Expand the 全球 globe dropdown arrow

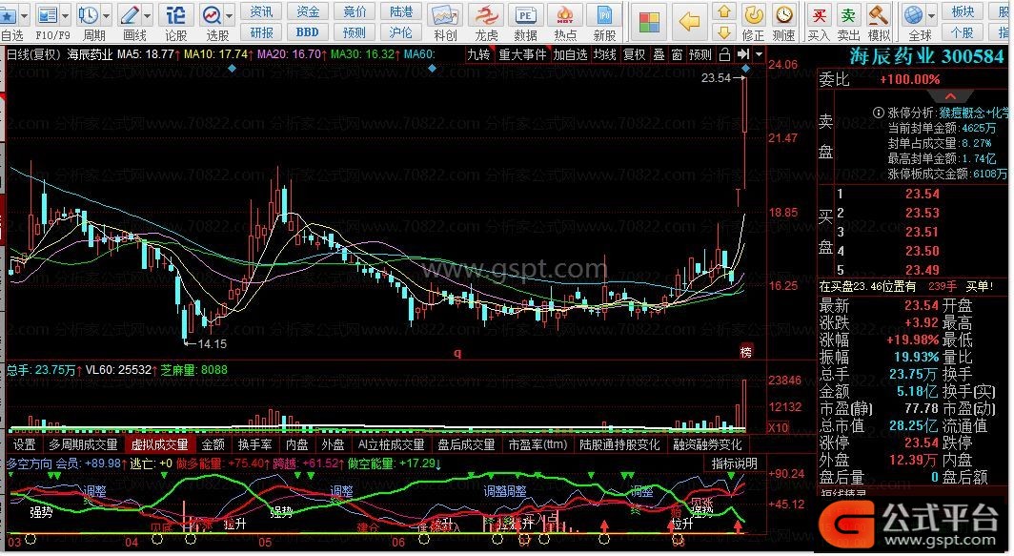tap(932, 15)
